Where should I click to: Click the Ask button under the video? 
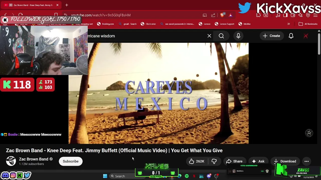point(258,161)
